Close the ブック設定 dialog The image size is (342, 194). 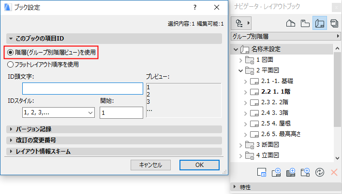click(217, 7)
